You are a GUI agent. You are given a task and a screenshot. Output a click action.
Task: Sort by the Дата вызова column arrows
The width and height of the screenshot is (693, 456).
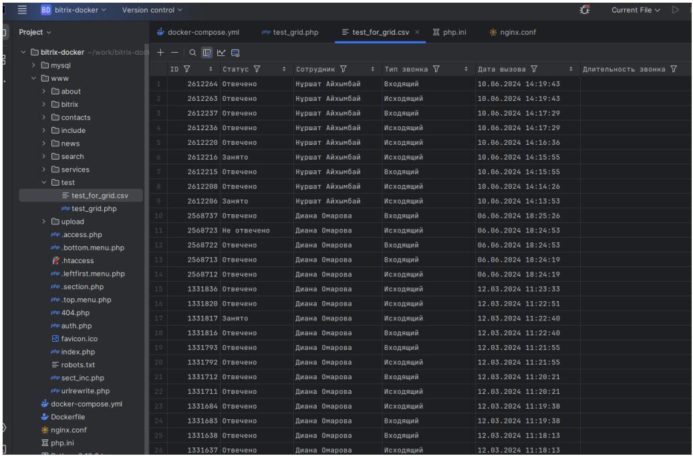point(571,69)
